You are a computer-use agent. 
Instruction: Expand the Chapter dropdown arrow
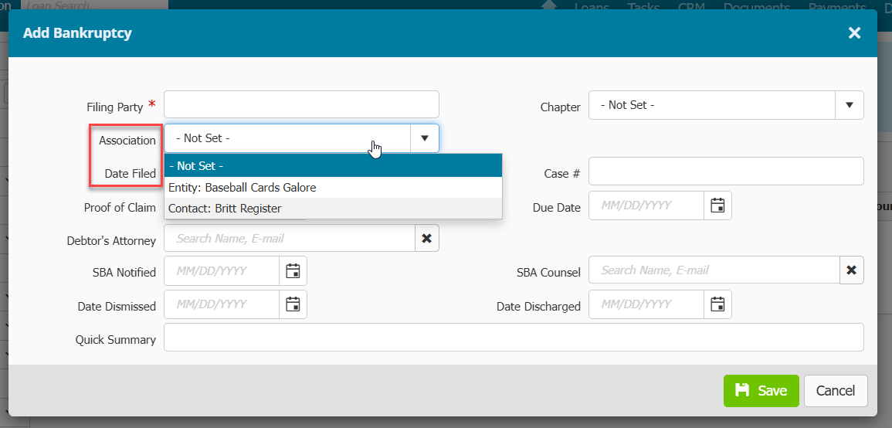850,105
